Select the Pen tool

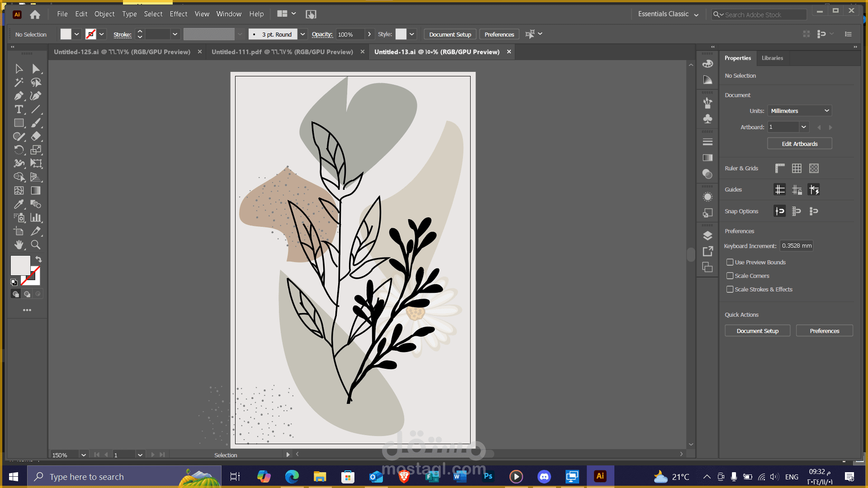19,96
